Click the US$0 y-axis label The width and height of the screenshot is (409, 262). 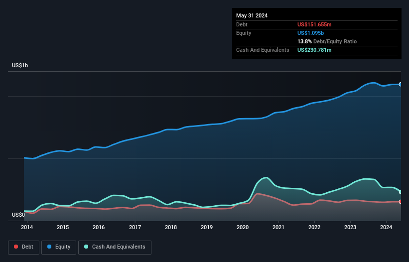(19, 215)
